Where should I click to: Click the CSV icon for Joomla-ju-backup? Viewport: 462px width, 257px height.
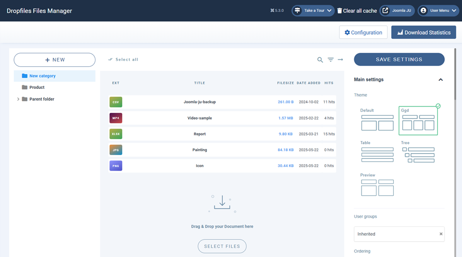pos(115,102)
